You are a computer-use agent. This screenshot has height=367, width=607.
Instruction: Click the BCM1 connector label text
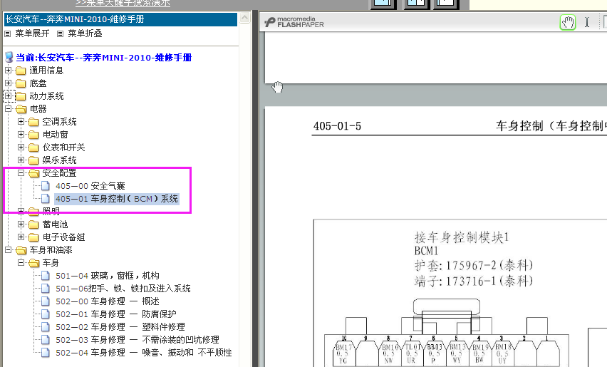[x=426, y=252]
